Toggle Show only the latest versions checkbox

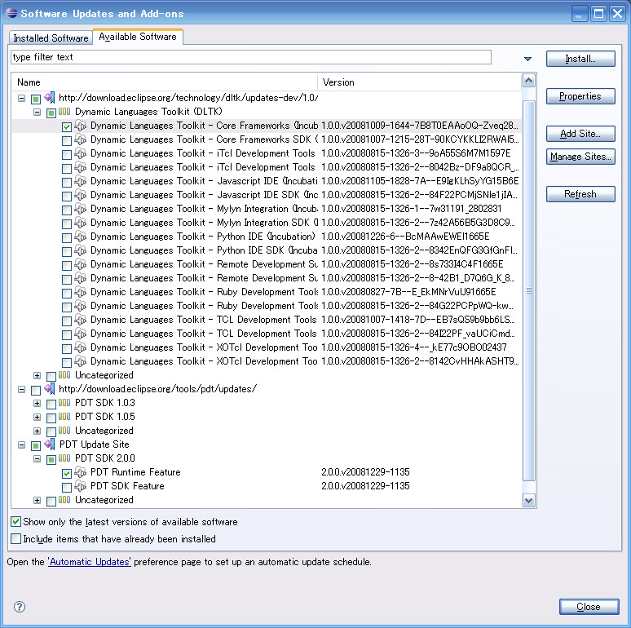[x=16, y=522]
